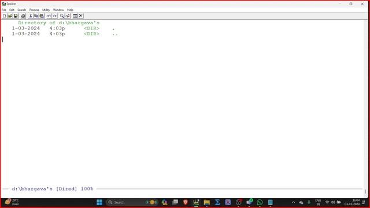The height and width of the screenshot is (208, 370).
Task: Cut selection with scissors icon
Action: (31, 16)
